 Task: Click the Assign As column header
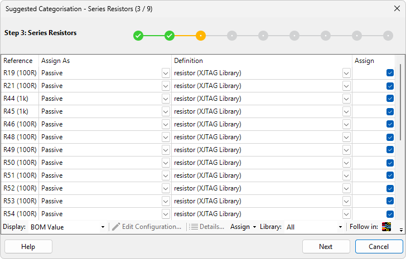(105, 61)
